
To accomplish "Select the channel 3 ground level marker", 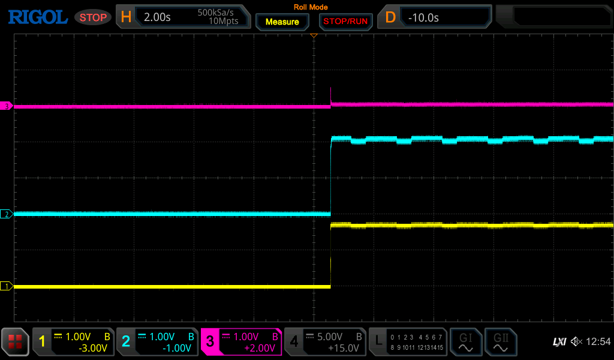I will pos(6,106).
